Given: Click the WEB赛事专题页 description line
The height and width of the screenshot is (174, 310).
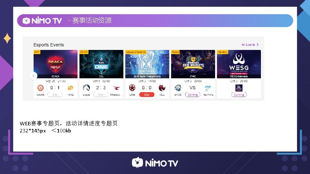Looking at the screenshot, I should [68, 123].
